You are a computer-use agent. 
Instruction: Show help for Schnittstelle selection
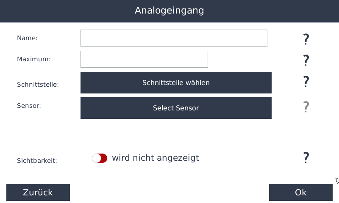point(306,81)
